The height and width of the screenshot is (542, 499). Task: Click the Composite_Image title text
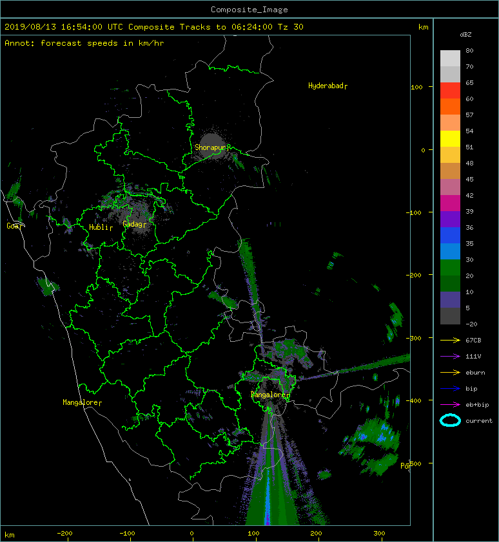pyautogui.click(x=249, y=10)
